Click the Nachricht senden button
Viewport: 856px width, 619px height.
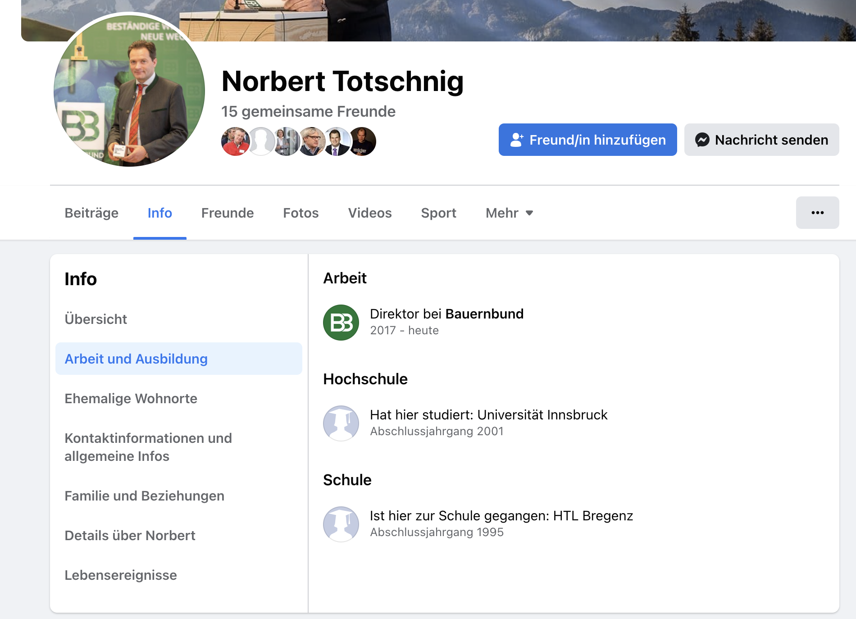click(x=761, y=140)
